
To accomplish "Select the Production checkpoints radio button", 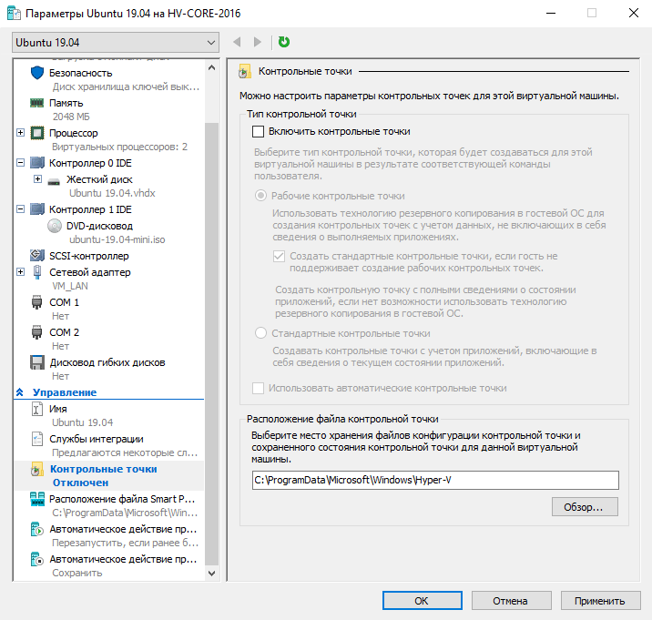I will [261, 196].
